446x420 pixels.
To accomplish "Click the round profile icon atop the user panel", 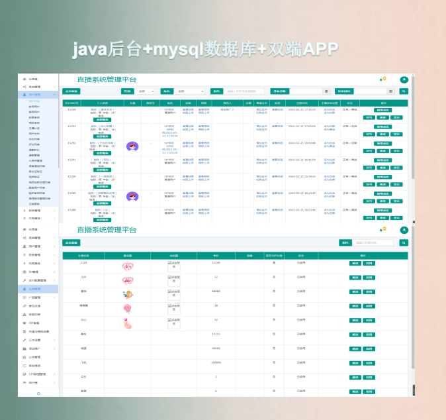I will [404, 79].
